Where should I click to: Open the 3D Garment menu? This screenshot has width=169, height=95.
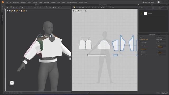(16, 2)
